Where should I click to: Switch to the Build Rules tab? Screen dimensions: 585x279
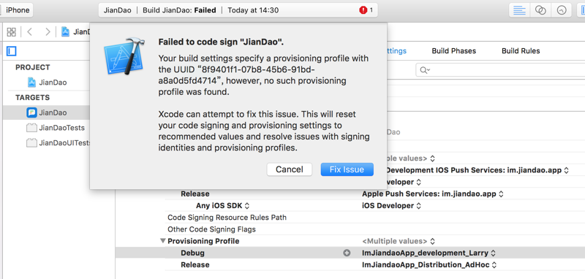pyautogui.click(x=521, y=51)
